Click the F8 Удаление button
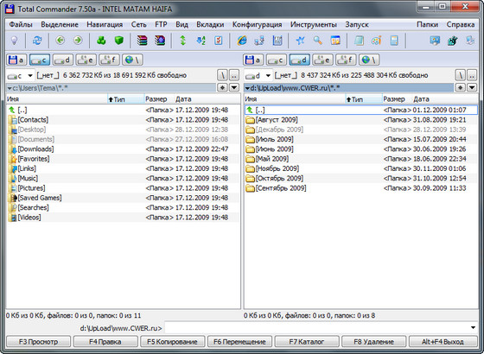The width and height of the screenshot is (484, 354). tap(373, 342)
